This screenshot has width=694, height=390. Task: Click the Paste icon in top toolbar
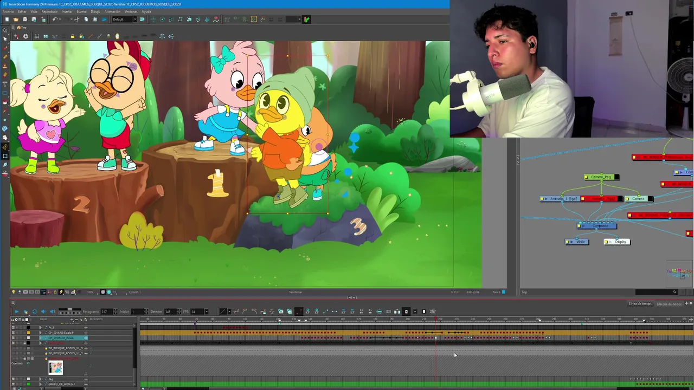click(95, 19)
